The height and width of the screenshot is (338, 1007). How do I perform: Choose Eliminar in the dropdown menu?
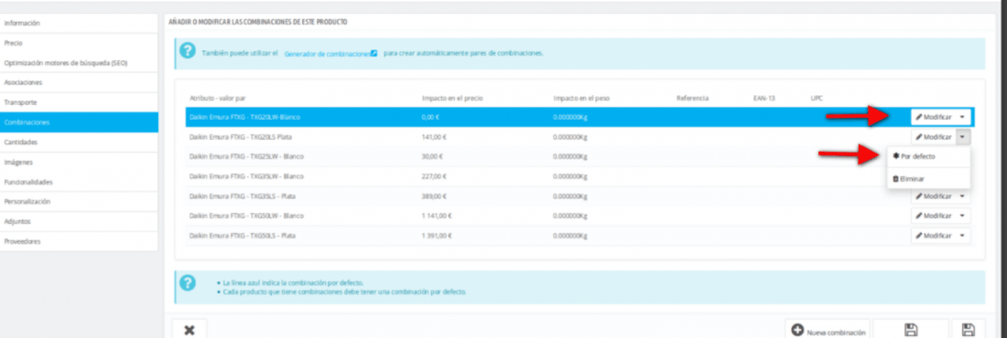click(x=928, y=179)
